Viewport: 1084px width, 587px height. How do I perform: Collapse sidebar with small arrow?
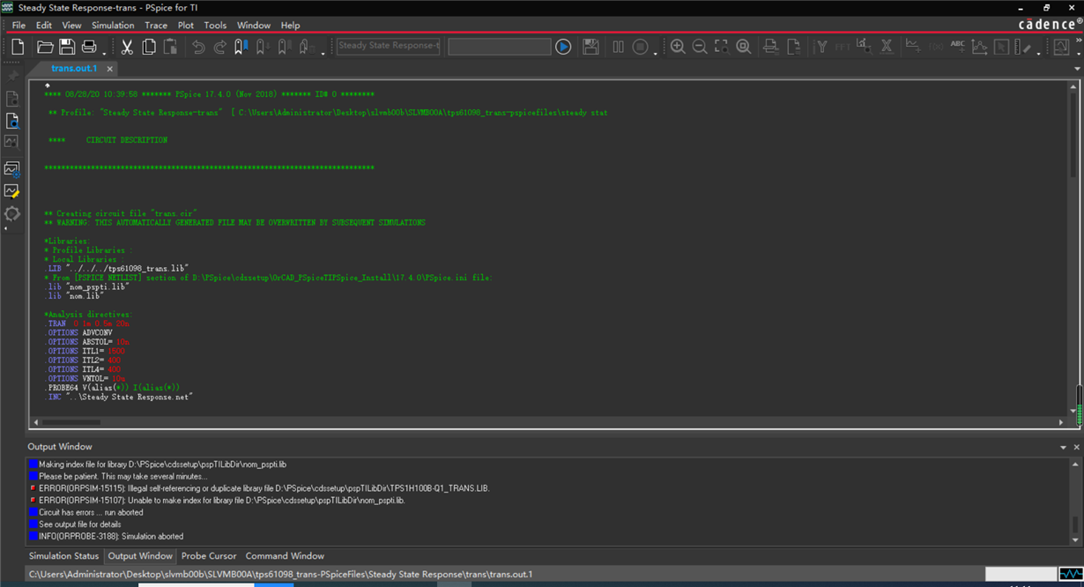6,229
